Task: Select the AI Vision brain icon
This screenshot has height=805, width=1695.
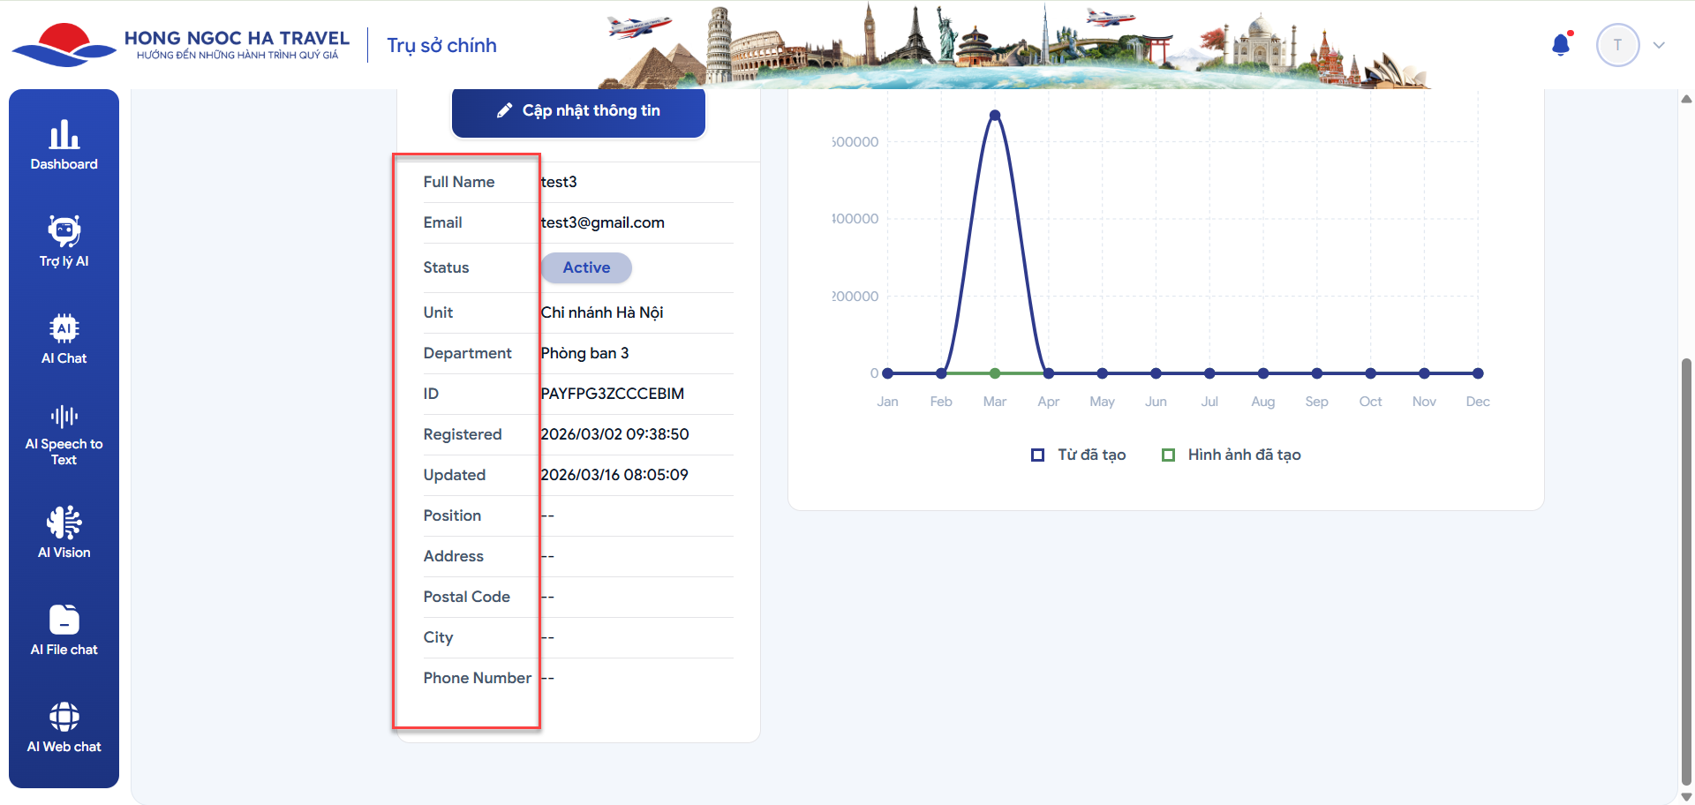Action: point(64,523)
